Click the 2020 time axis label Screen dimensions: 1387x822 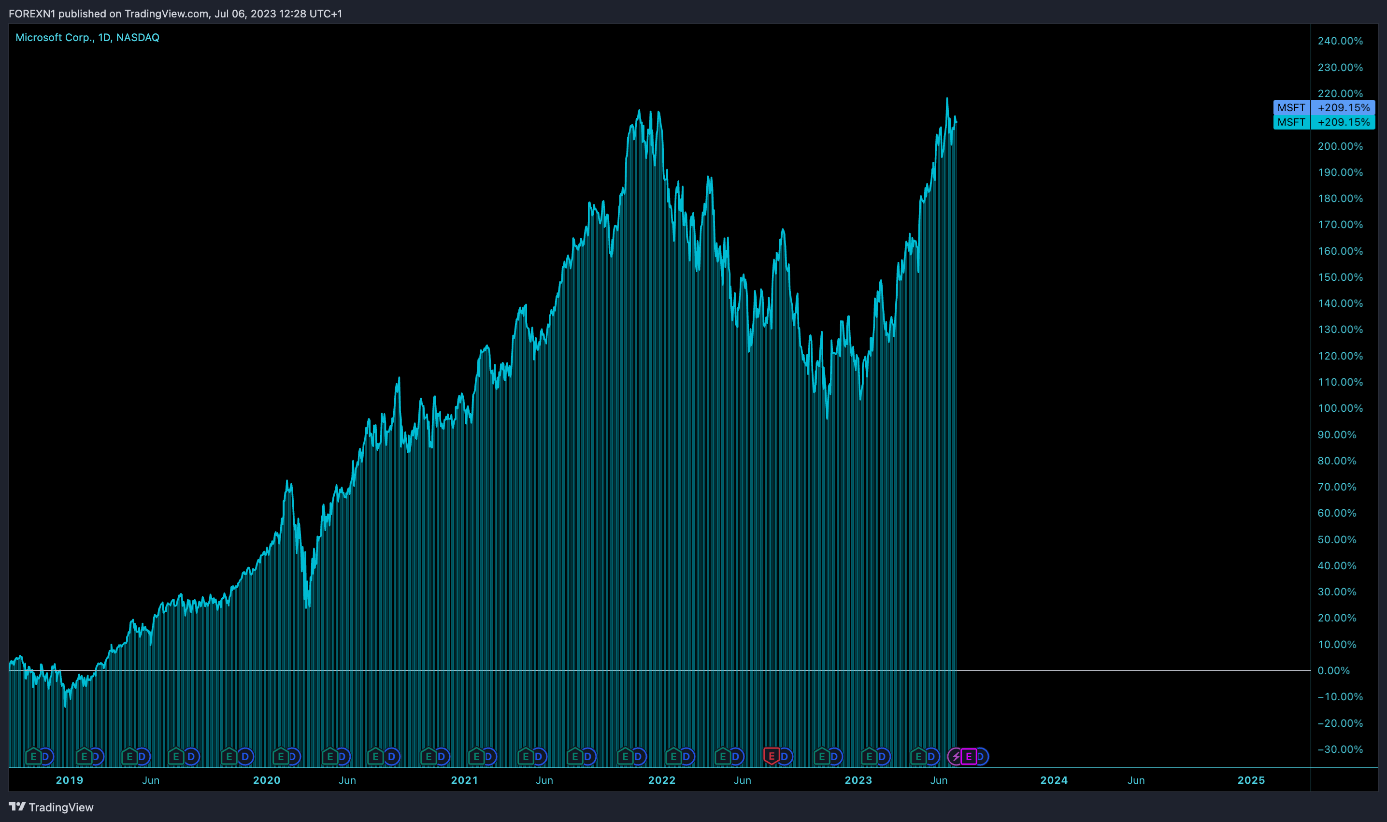pyautogui.click(x=267, y=780)
